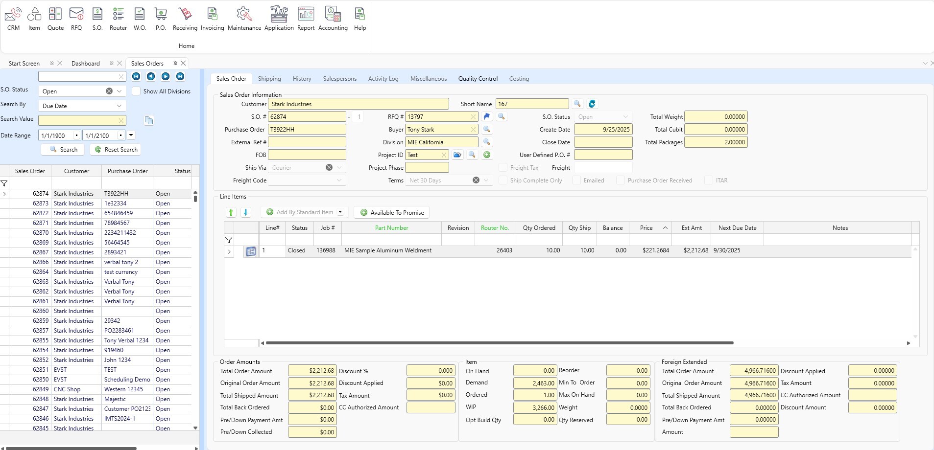Click the magnifier search icon next to Short Name
Viewport: 934px width, 450px height.
coord(578,104)
